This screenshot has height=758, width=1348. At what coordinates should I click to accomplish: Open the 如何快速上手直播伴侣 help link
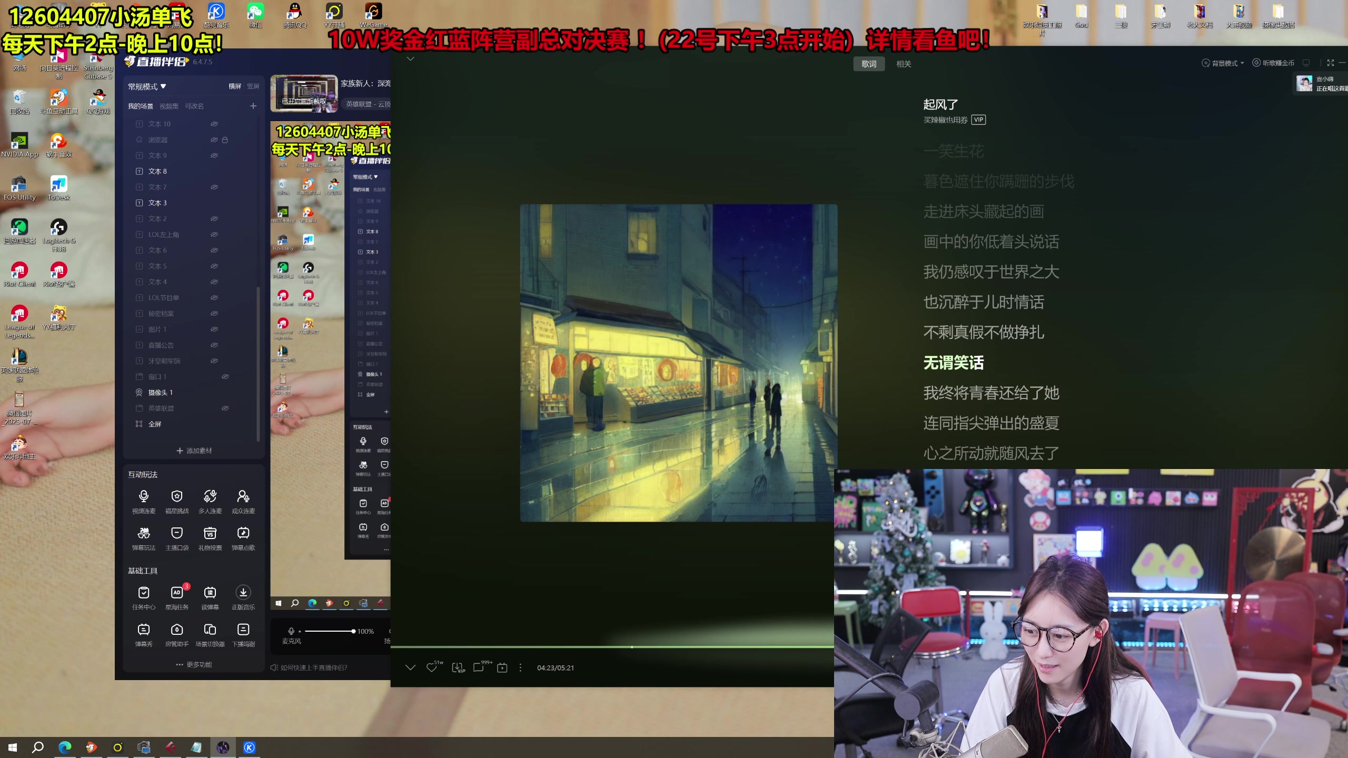pyautogui.click(x=309, y=667)
